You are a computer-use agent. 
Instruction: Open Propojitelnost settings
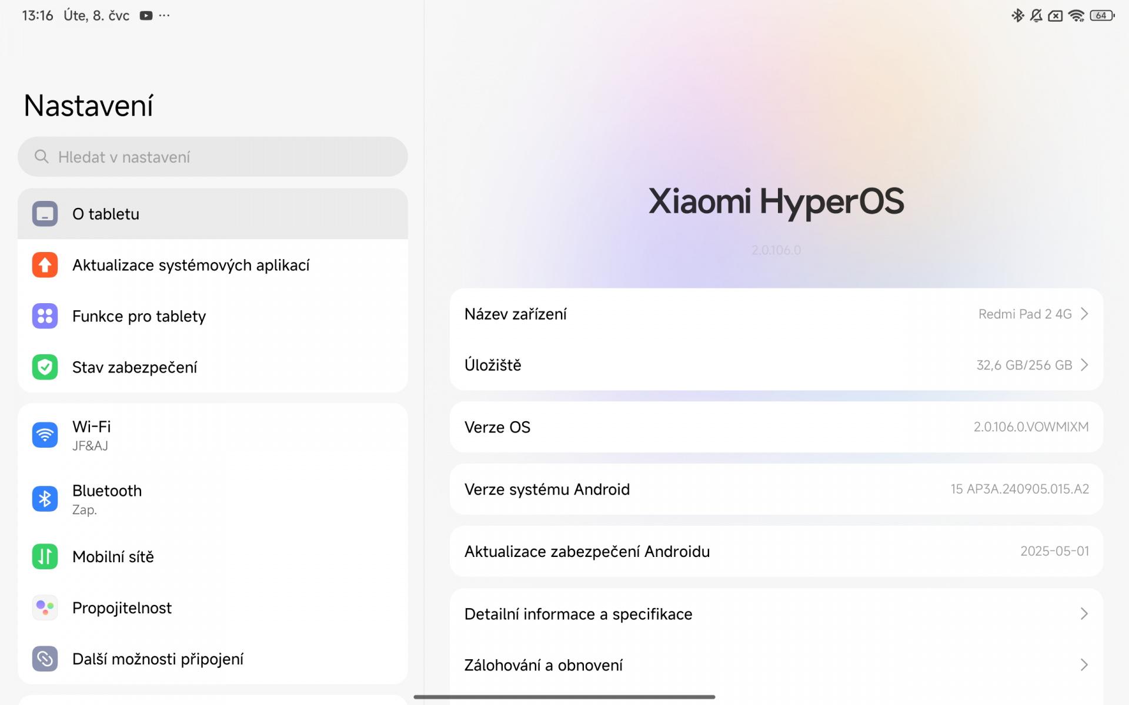[213, 607]
